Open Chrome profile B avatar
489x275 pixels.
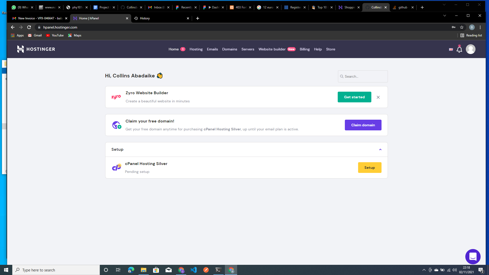click(472, 27)
